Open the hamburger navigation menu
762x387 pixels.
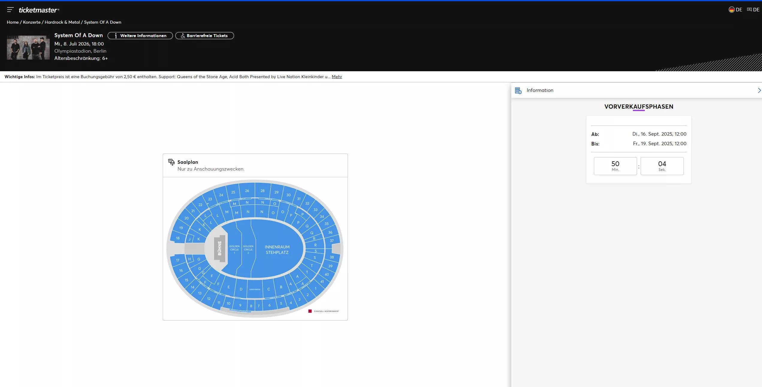click(x=10, y=10)
